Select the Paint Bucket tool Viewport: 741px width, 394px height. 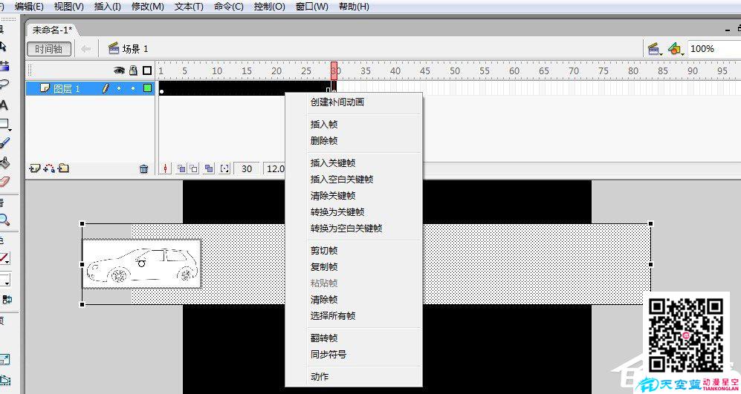[4, 162]
